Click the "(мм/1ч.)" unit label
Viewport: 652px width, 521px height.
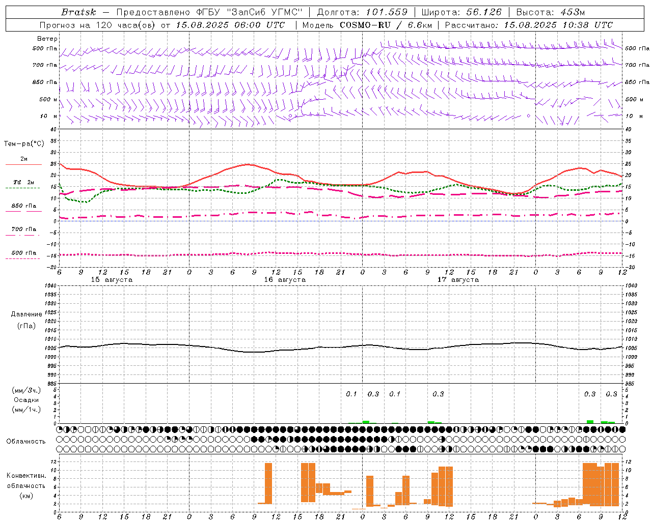tap(26, 410)
